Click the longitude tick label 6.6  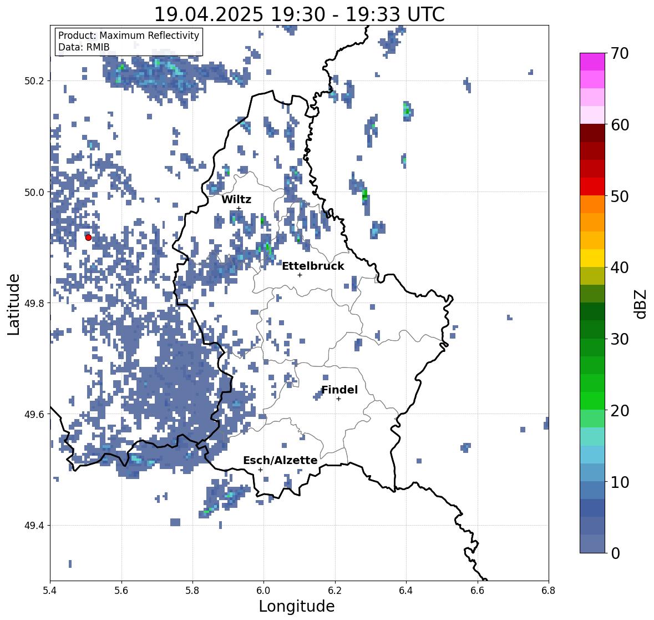coord(478,590)
